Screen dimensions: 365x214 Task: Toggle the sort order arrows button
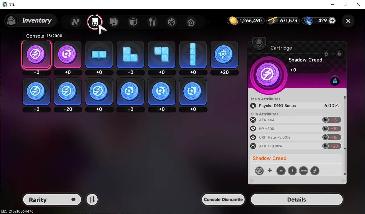pos(92,199)
